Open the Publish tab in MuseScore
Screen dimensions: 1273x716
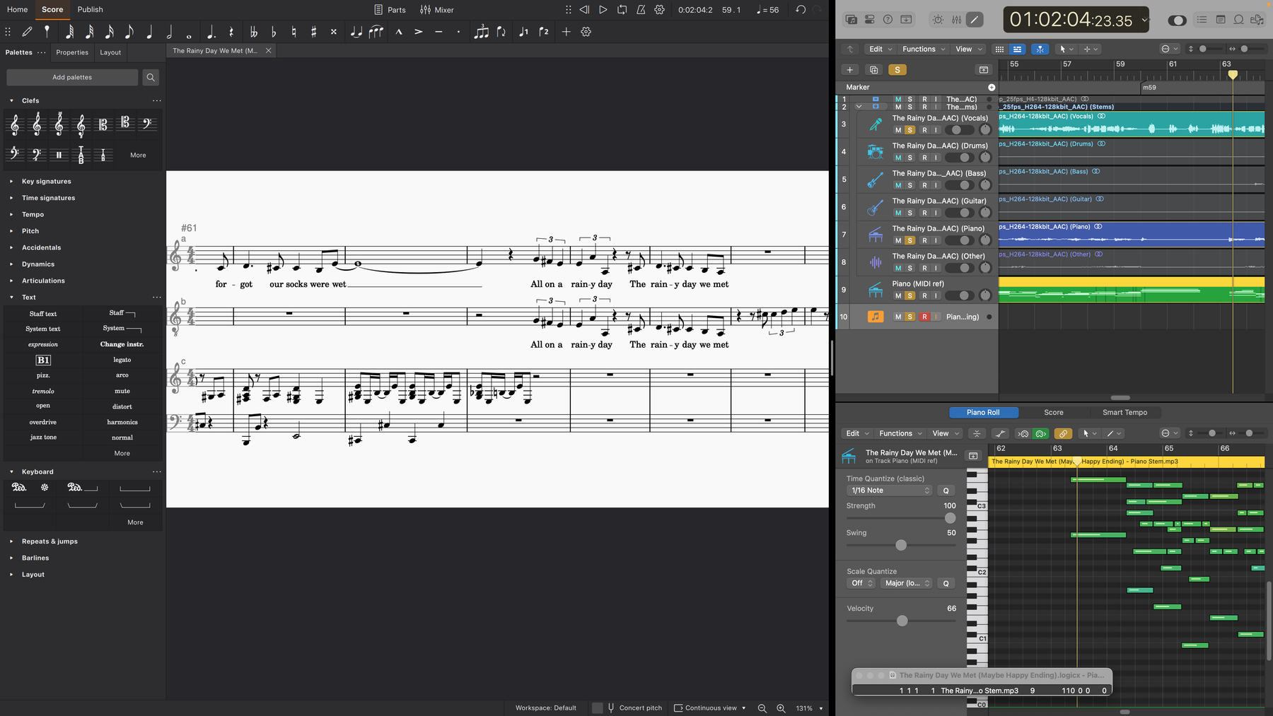point(90,10)
